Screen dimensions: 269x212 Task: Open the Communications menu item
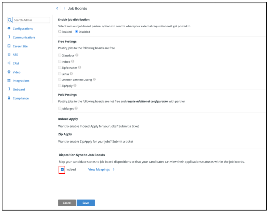click(24, 37)
